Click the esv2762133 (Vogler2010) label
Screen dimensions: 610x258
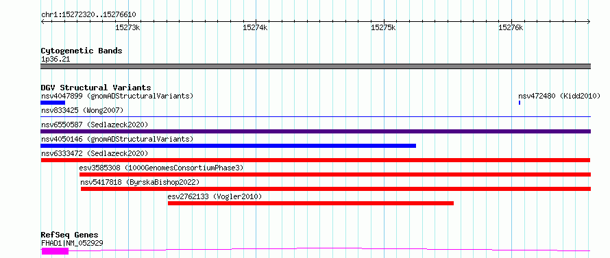click(x=215, y=196)
